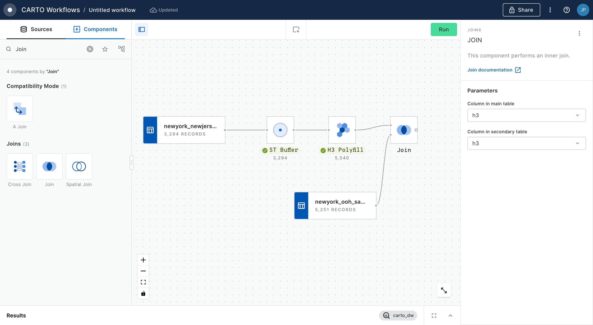The height and width of the screenshot is (325, 593).
Task: Click the carto_dw connection chip
Action: (398, 315)
